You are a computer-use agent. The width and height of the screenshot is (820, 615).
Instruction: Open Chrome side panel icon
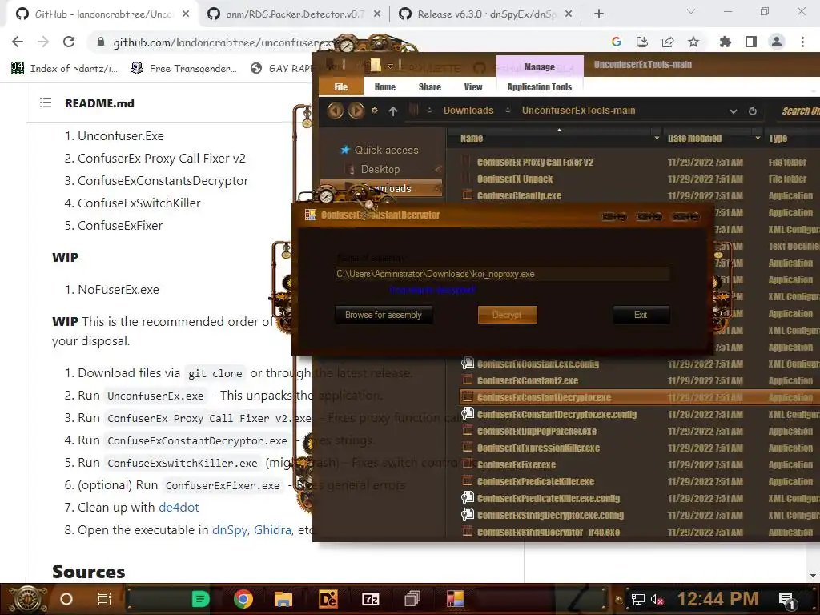click(x=751, y=42)
